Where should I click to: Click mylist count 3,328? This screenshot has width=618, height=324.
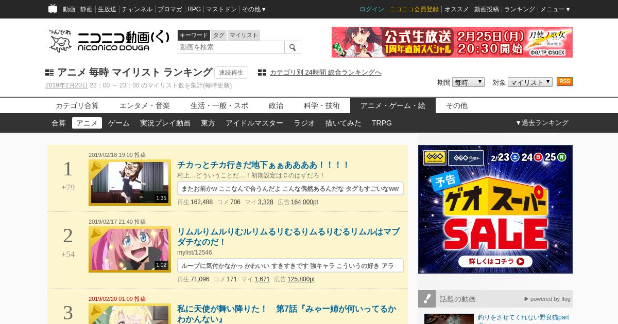pos(266,202)
